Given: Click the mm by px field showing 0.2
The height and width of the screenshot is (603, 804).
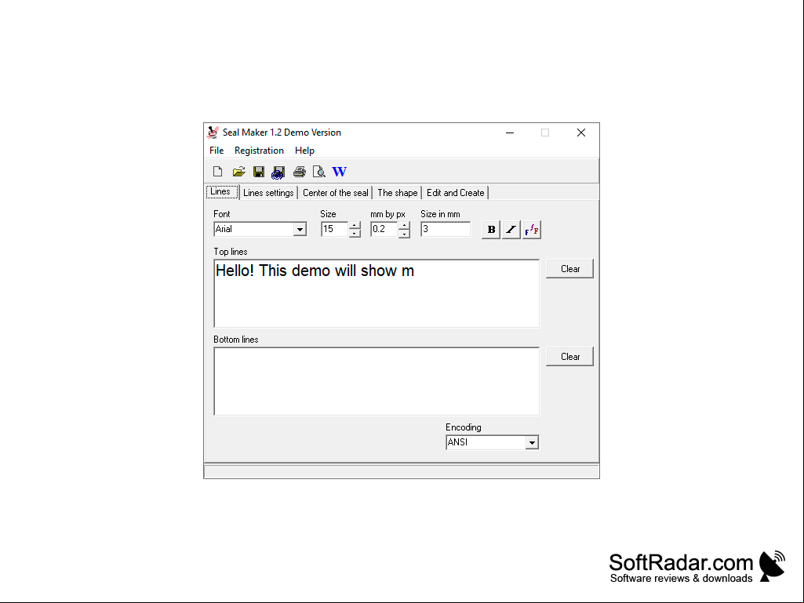Looking at the screenshot, I should coord(384,229).
